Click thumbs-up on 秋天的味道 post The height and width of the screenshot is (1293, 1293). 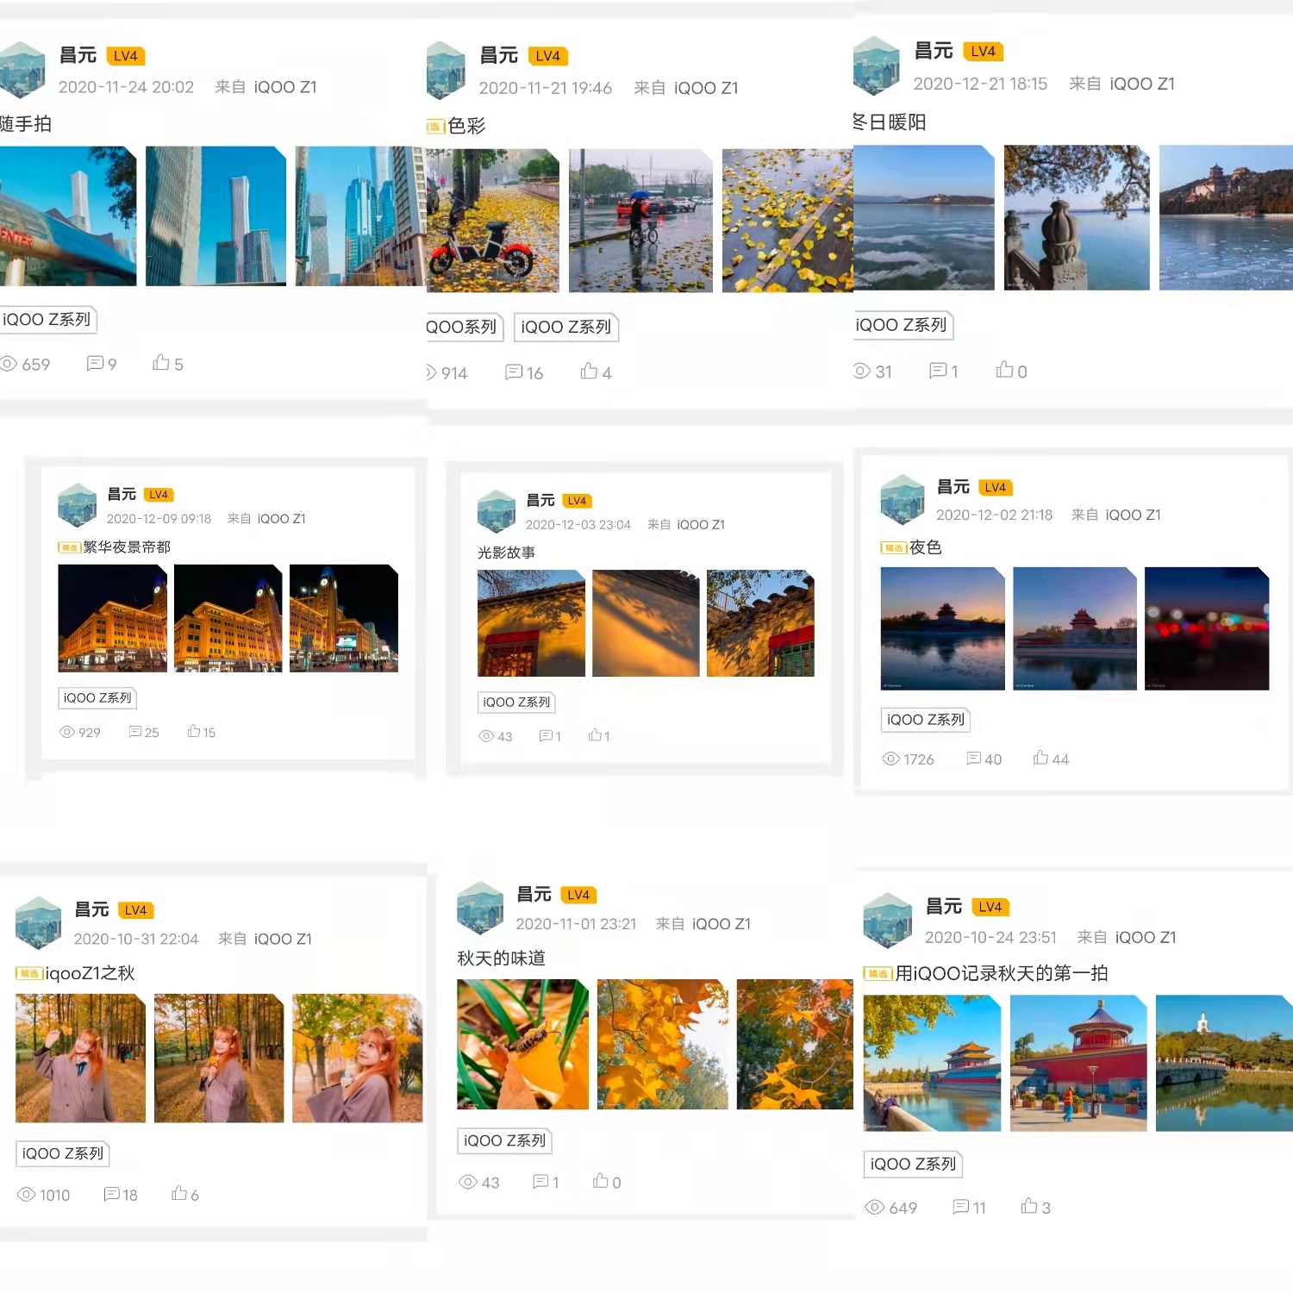(601, 1180)
